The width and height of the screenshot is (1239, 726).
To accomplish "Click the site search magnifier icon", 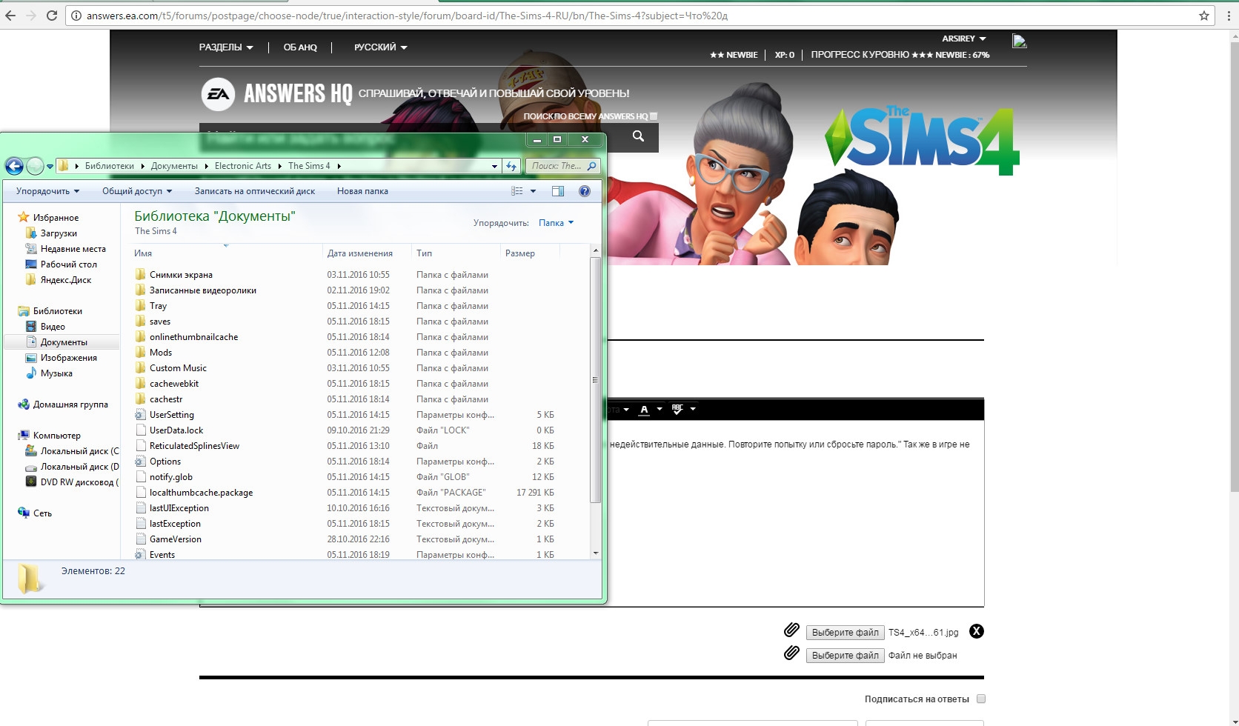I will coord(638,136).
